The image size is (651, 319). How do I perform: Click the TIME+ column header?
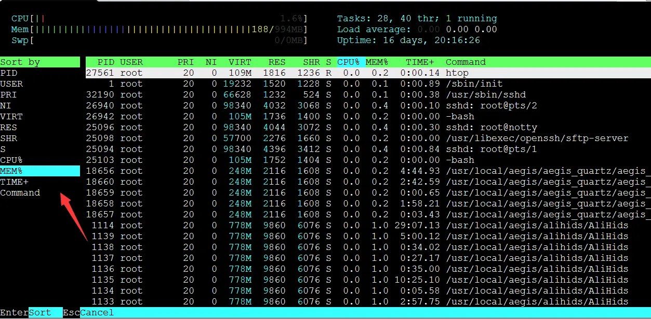419,62
